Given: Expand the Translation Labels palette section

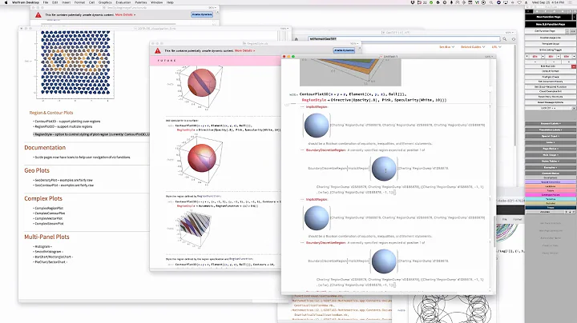Looking at the screenshot, I should [x=550, y=130].
